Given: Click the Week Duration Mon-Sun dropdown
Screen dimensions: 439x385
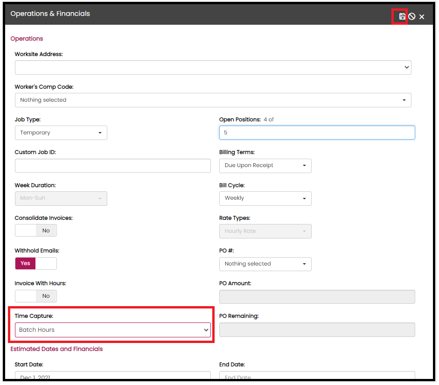Looking at the screenshot, I should pyautogui.click(x=61, y=198).
